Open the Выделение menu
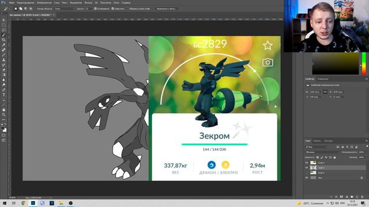369x207 pixels. (76, 2)
